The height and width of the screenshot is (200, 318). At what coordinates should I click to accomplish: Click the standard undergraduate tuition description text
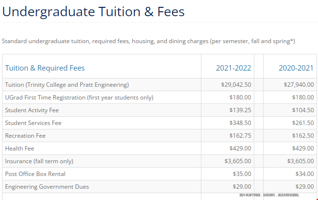(148, 41)
